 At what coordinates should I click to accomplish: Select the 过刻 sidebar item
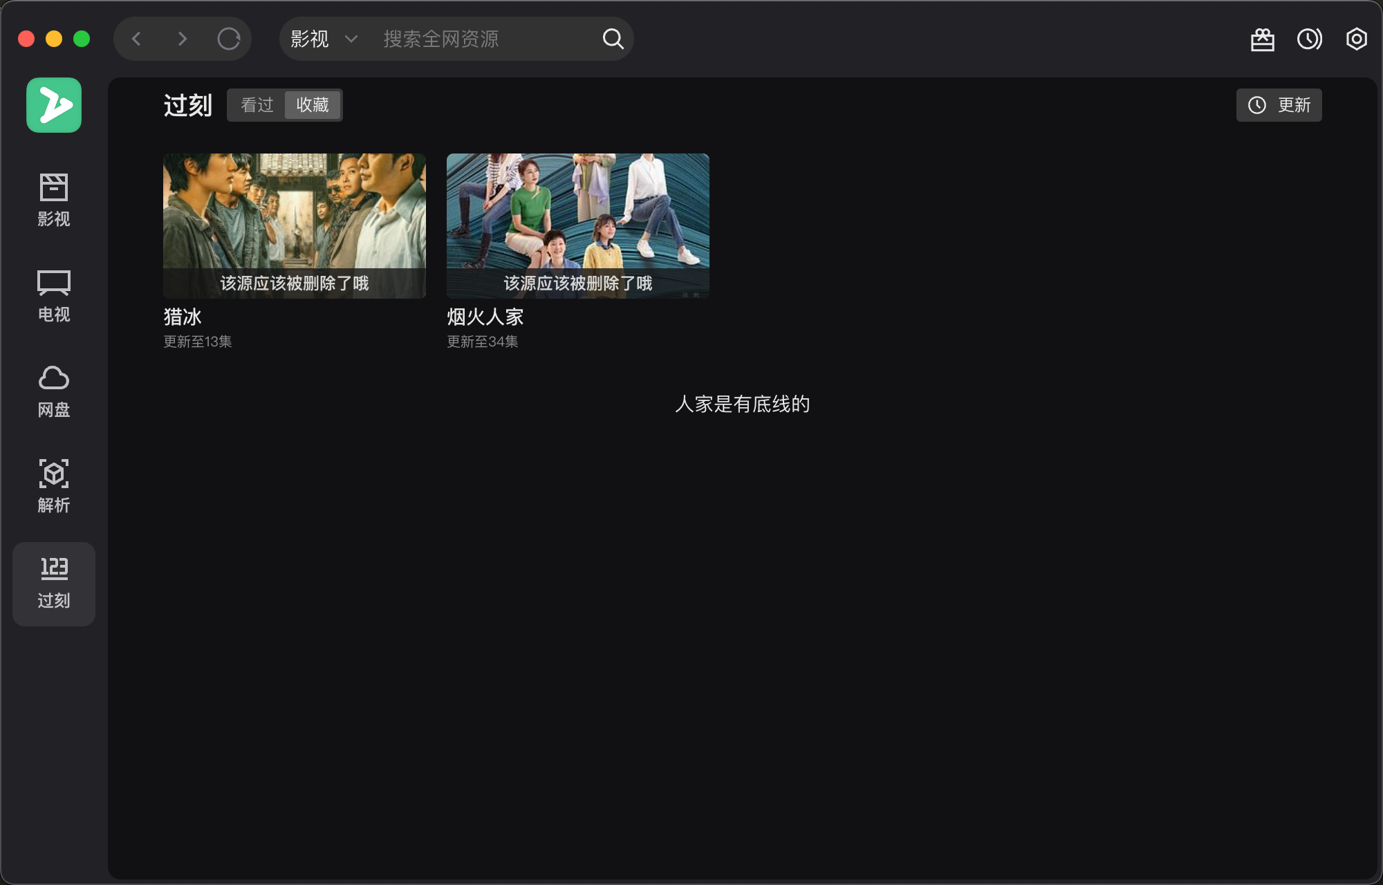(x=53, y=584)
